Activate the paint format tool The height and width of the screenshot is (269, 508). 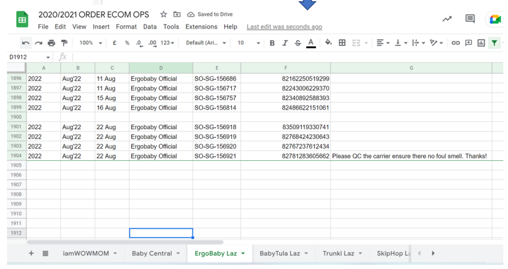click(x=64, y=43)
